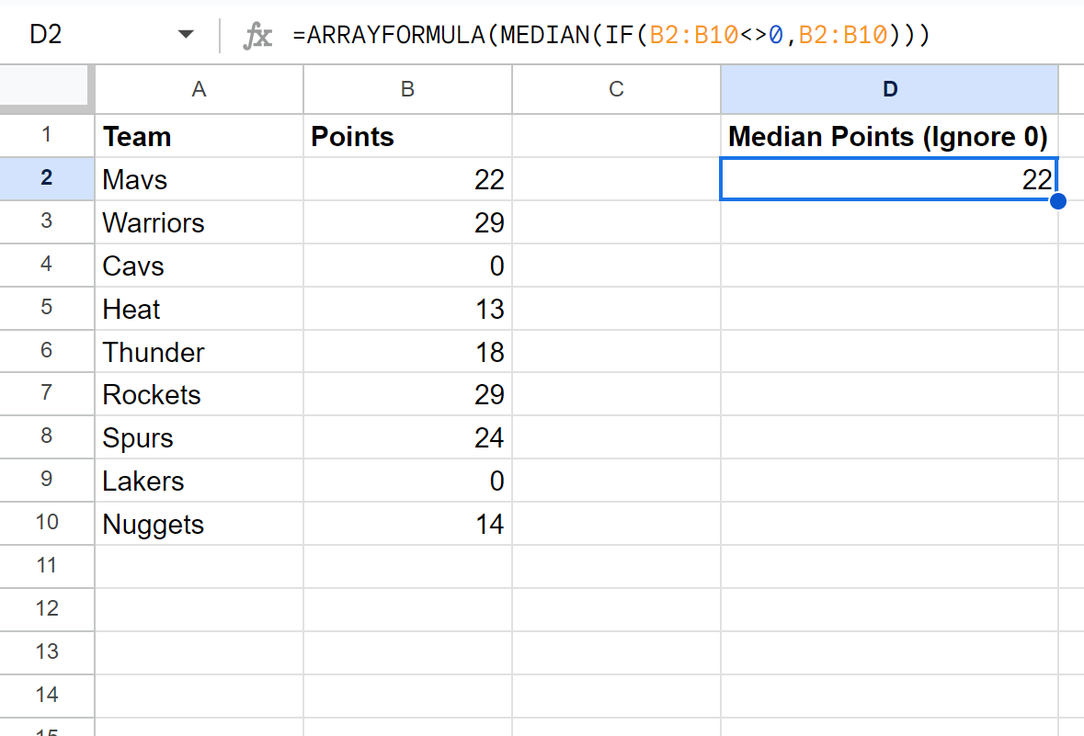Select row 3 header
Viewport: 1084px width, 736px height.
pyautogui.click(x=46, y=221)
